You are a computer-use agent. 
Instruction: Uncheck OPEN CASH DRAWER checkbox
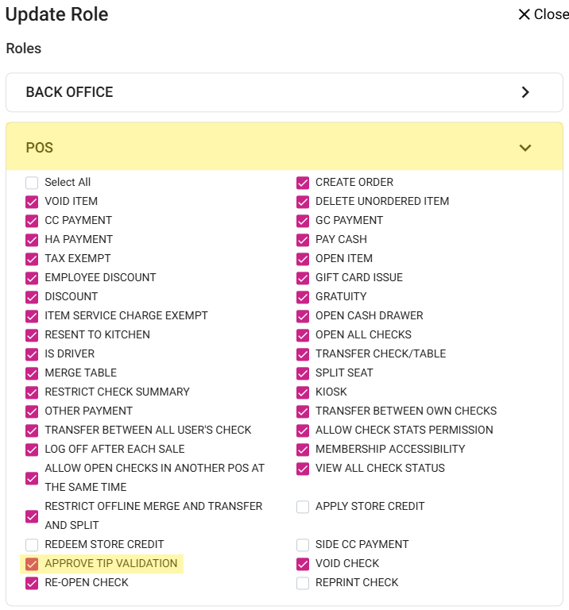(x=303, y=316)
